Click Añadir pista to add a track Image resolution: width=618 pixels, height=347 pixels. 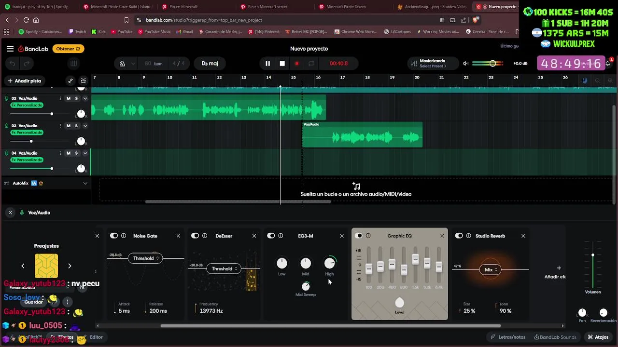pos(24,81)
